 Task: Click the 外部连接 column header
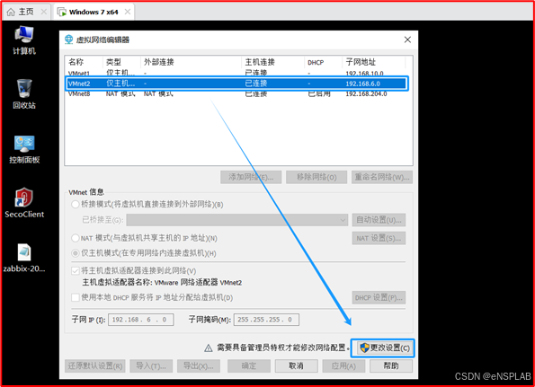coord(191,62)
